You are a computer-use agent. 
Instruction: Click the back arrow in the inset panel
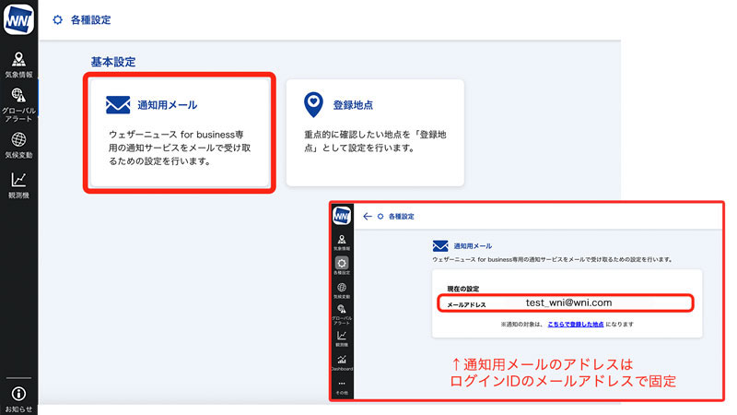point(367,216)
